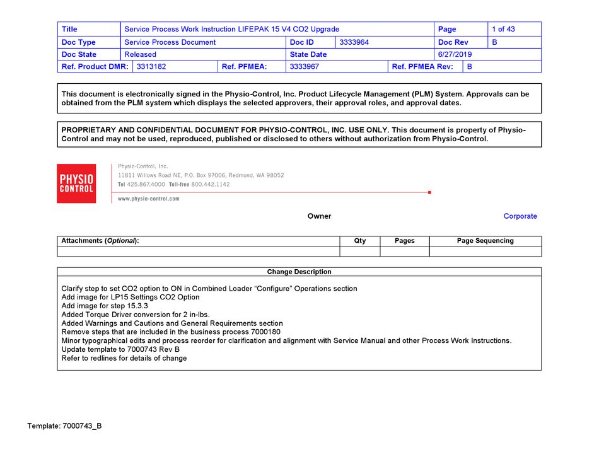Select Ref. PFMEA number 3333967
The width and height of the screenshot is (599, 452).
coord(305,66)
